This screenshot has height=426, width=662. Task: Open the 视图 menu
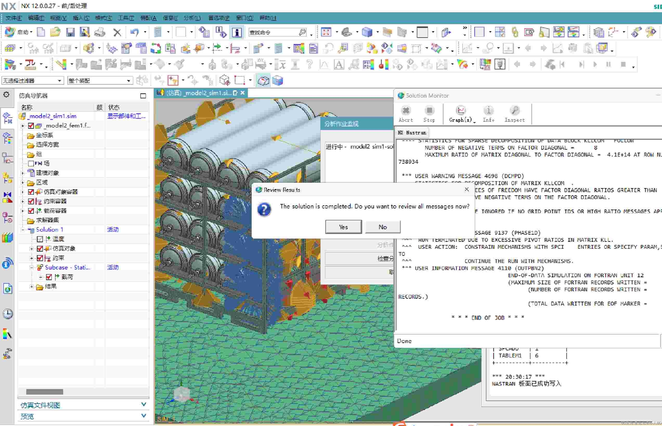(x=58, y=18)
